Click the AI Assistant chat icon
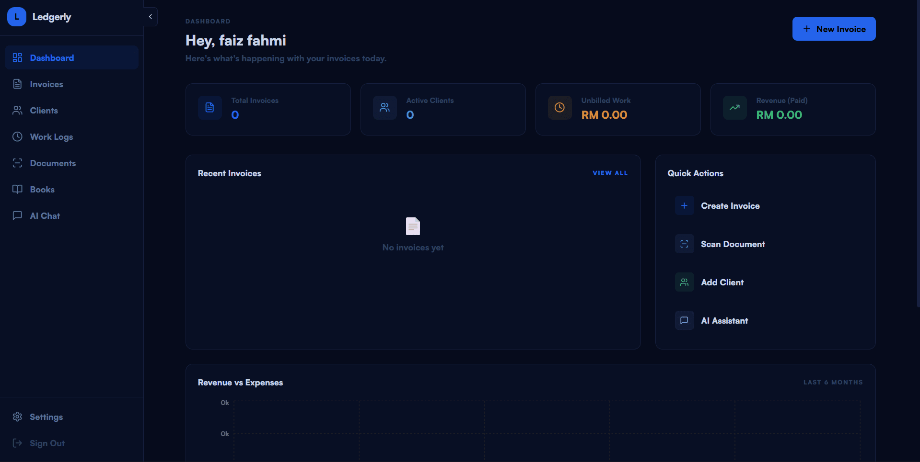This screenshot has width=920, height=462. tap(685, 320)
